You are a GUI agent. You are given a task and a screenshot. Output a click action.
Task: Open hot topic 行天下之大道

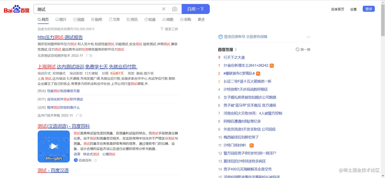(x=234, y=58)
